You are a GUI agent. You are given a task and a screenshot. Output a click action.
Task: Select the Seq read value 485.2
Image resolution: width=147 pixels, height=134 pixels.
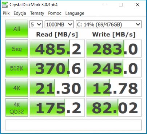pyautogui.click(x=57, y=48)
